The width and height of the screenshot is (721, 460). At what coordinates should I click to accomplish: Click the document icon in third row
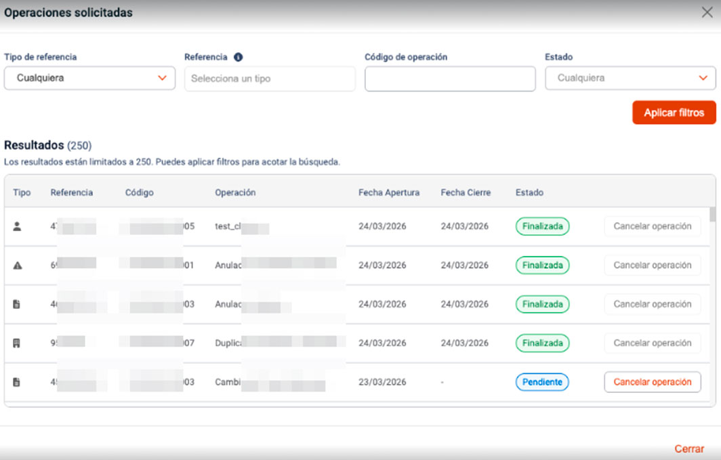(17, 304)
